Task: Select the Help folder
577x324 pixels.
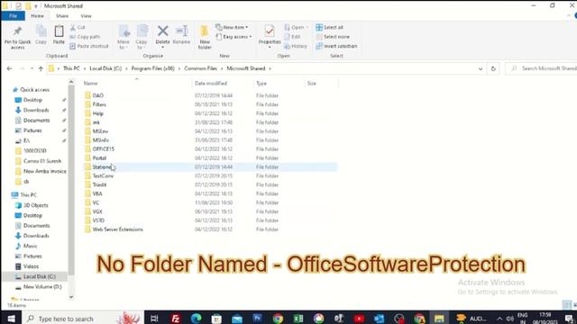Action: [x=98, y=113]
